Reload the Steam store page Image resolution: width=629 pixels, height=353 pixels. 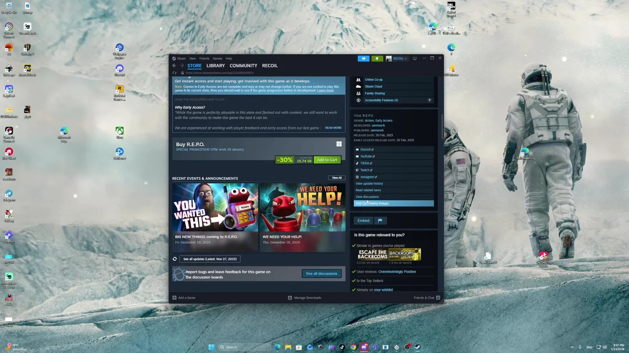point(174,73)
